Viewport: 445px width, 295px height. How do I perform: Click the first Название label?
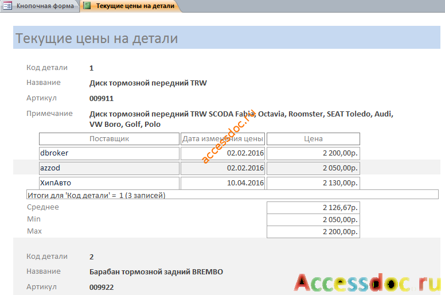click(44, 83)
